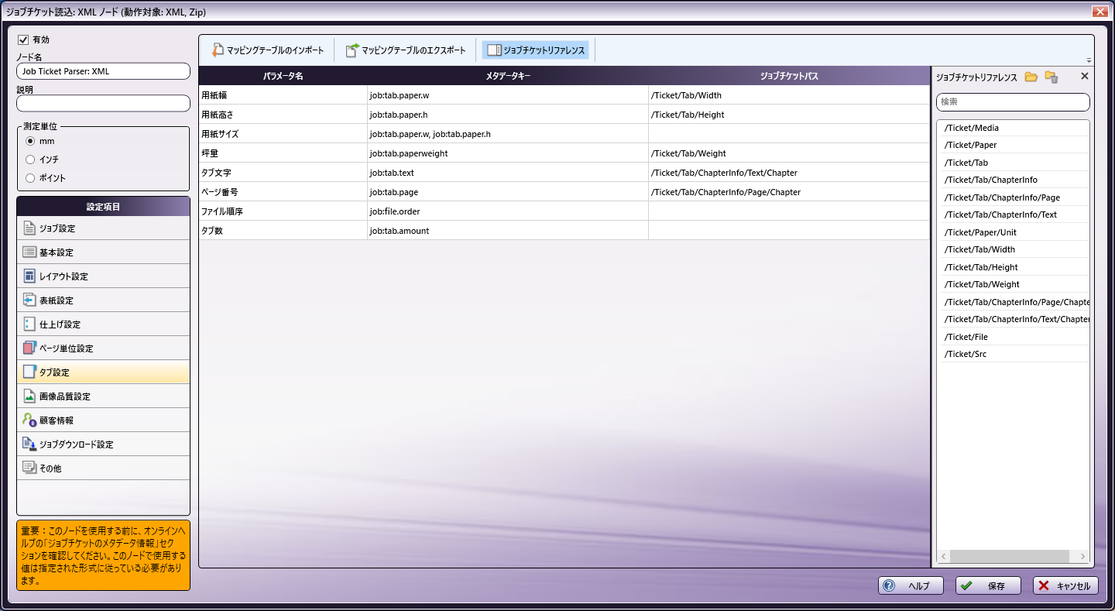Click the 説明 input field
This screenshot has height=611, width=1115.
coord(103,103)
